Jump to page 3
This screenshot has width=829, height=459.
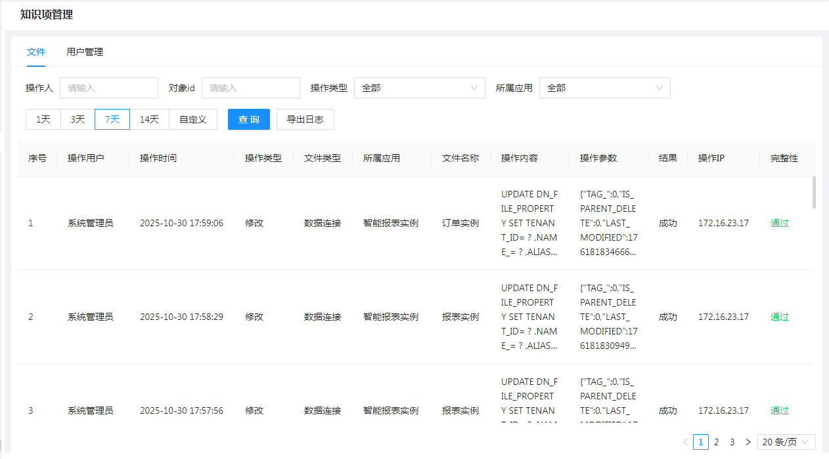click(732, 442)
